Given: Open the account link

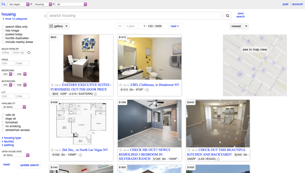Looking at the screenshot, I should 297,4.
